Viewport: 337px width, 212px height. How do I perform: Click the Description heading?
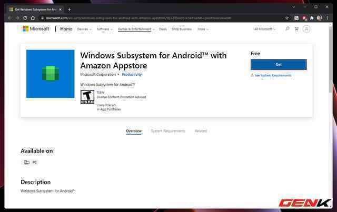pos(36,182)
